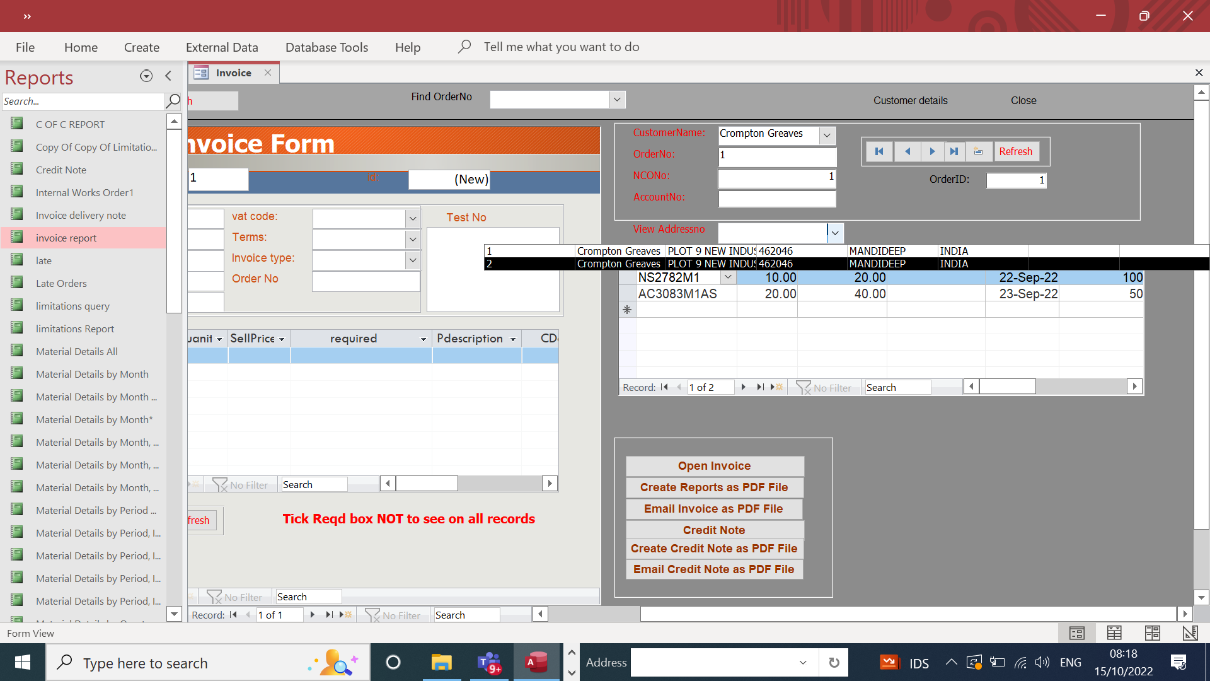Toggle No Filter on order subform
The width and height of the screenshot is (1210, 681).
(x=824, y=388)
